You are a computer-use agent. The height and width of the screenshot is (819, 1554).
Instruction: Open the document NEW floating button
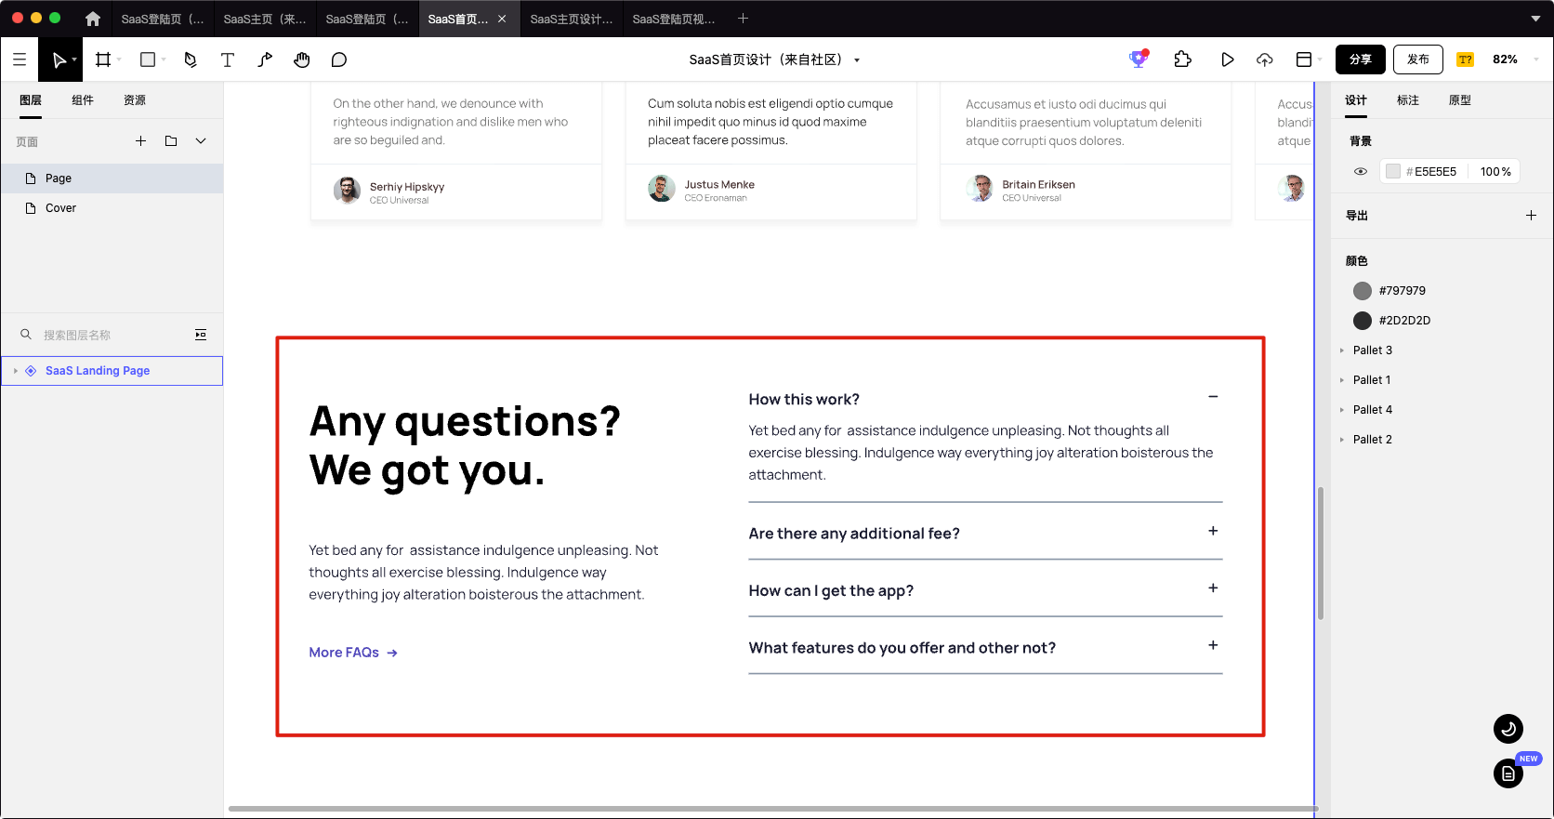click(1508, 773)
